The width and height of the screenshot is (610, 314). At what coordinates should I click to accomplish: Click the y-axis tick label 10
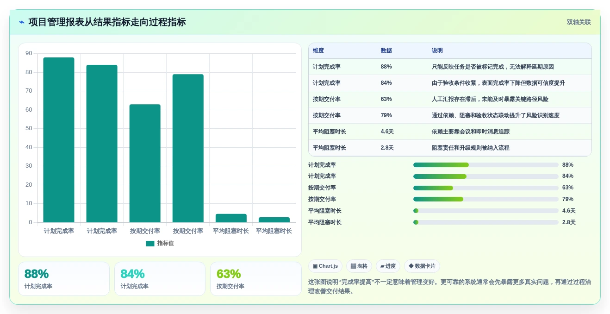point(29,203)
